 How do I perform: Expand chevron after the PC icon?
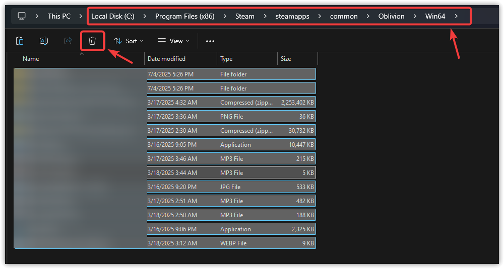coord(37,16)
